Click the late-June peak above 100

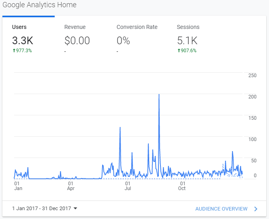[x=120, y=127]
